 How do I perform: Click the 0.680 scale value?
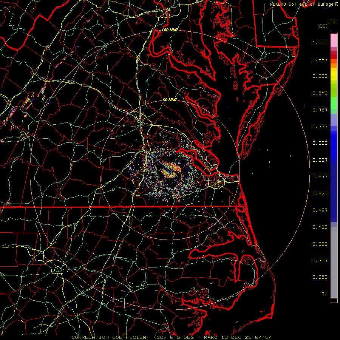point(320,143)
